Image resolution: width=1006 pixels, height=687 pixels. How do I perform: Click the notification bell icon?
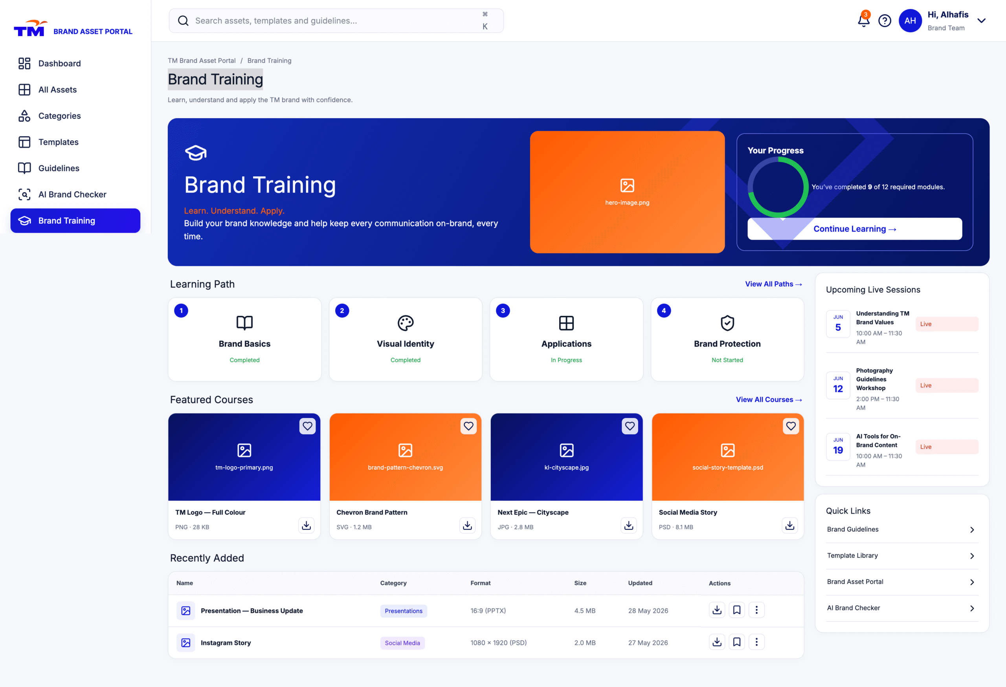(x=863, y=20)
